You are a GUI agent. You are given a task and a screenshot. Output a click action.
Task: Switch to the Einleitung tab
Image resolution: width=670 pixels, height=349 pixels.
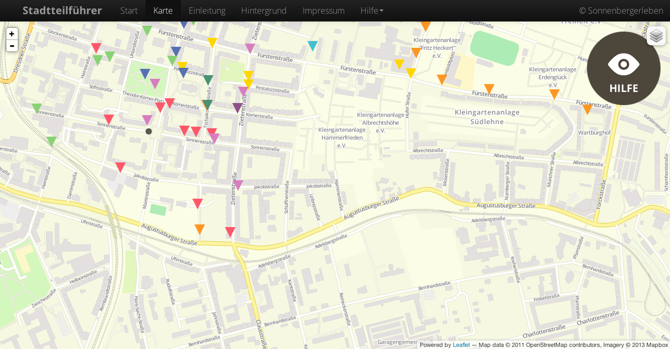[207, 11]
